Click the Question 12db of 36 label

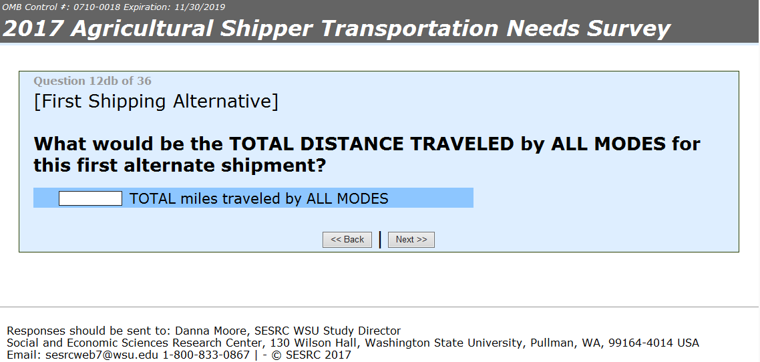coord(92,81)
